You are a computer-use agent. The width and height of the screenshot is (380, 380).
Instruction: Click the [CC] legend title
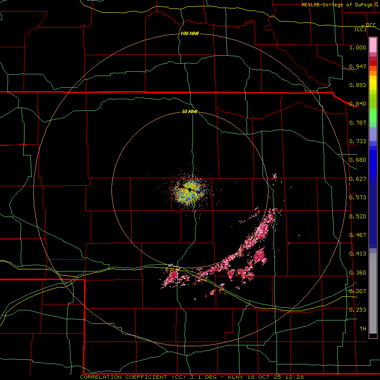pyautogui.click(x=361, y=29)
